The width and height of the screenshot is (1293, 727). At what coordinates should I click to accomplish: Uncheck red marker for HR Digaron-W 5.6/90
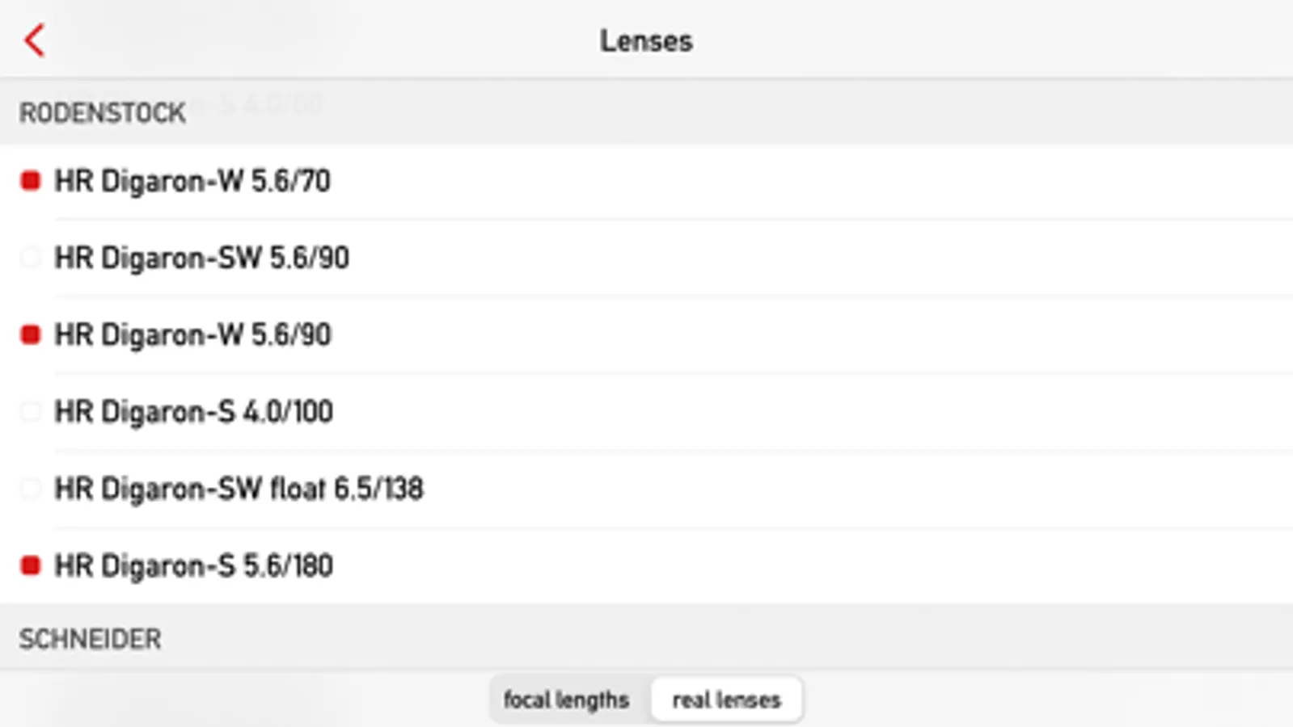(x=31, y=334)
